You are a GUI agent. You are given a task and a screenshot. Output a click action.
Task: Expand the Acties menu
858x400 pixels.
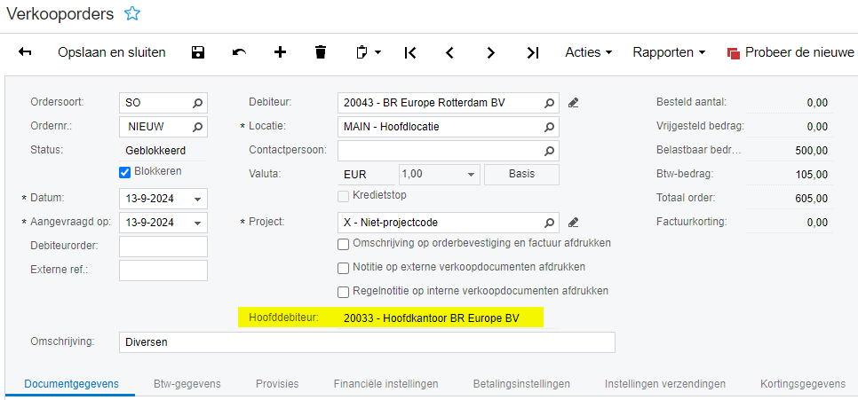589,52
